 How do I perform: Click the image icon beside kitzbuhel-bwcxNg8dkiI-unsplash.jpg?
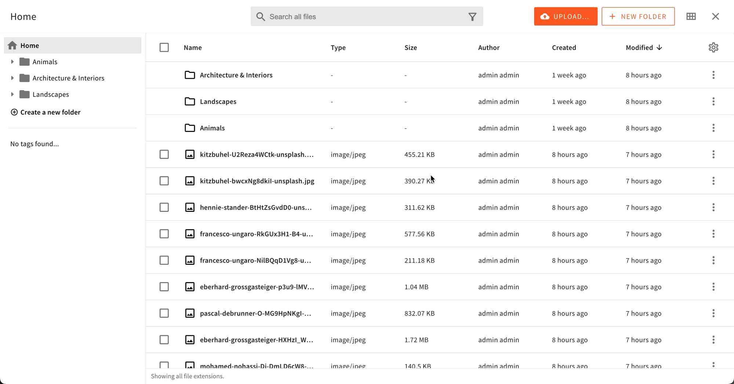(x=190, y=181)
